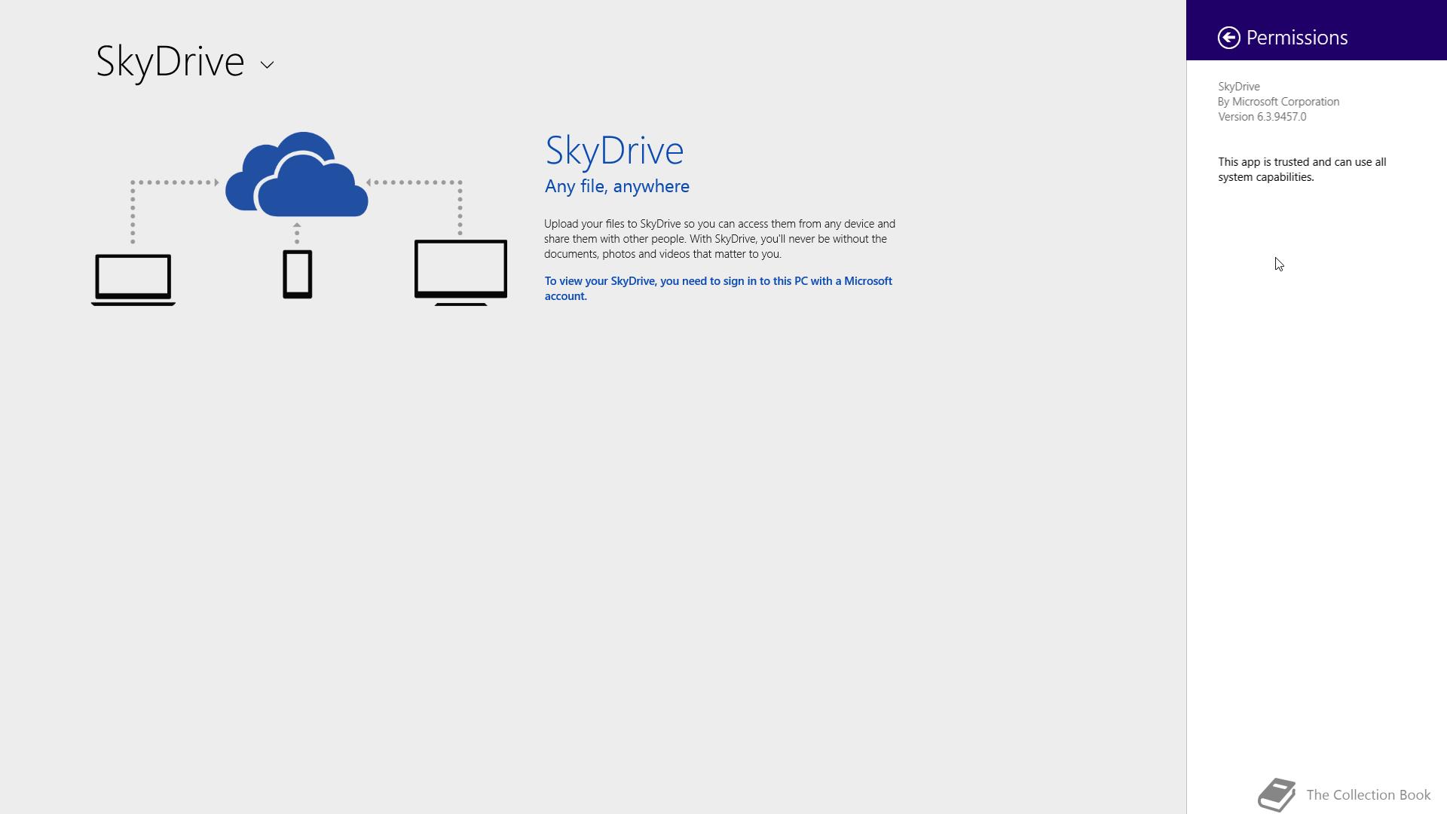
Task: Click the Version 6.3.9457.0 text
Action: click(x=1262, y=117)
